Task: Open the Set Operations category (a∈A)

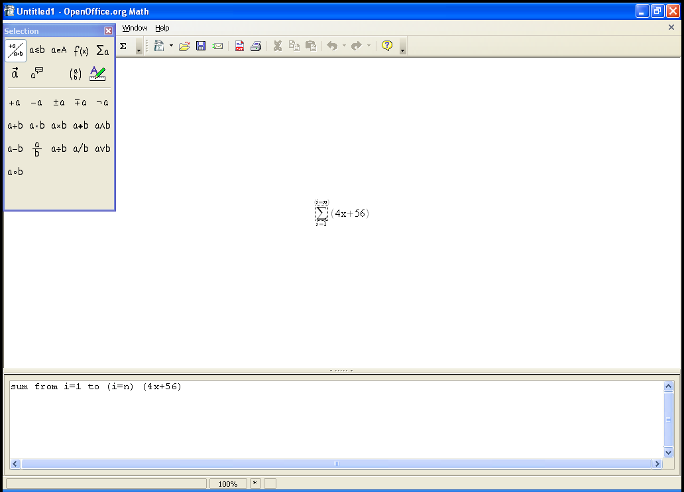Action: click(59, 50)
